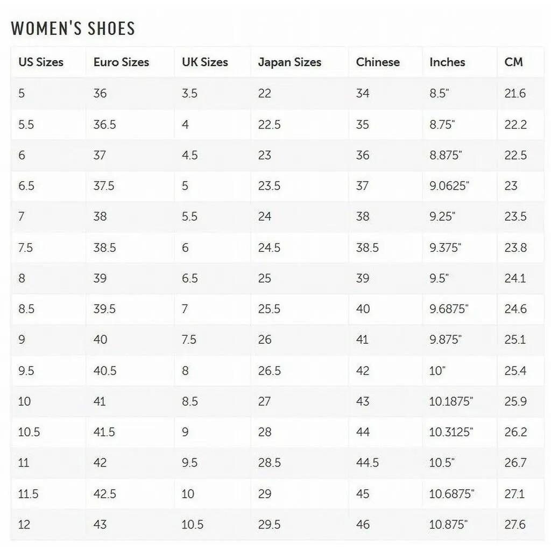Viewport: 551px width, 551px height.
Task: Select the 44.5 cell in Chinese column
Action: pos(367,463)
